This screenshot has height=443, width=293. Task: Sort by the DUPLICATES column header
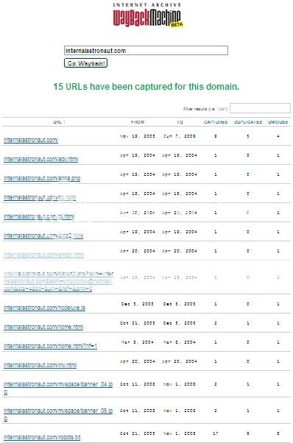point(248,122)
